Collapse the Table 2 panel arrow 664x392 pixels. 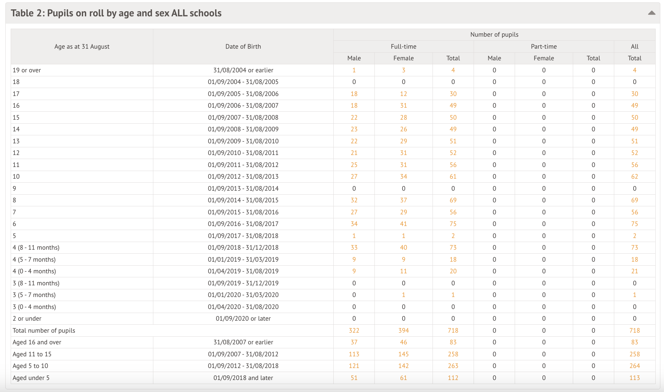tap(651, 13)
